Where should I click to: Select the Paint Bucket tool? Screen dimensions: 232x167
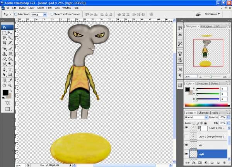click(10, 59)
